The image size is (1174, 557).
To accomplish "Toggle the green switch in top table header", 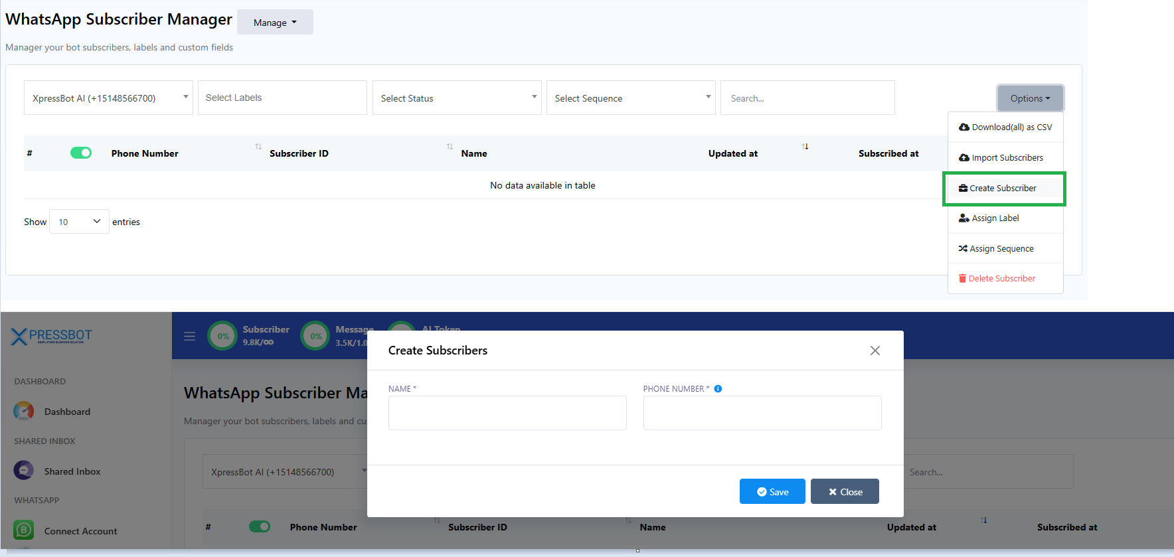I will [x=81, y=153].
